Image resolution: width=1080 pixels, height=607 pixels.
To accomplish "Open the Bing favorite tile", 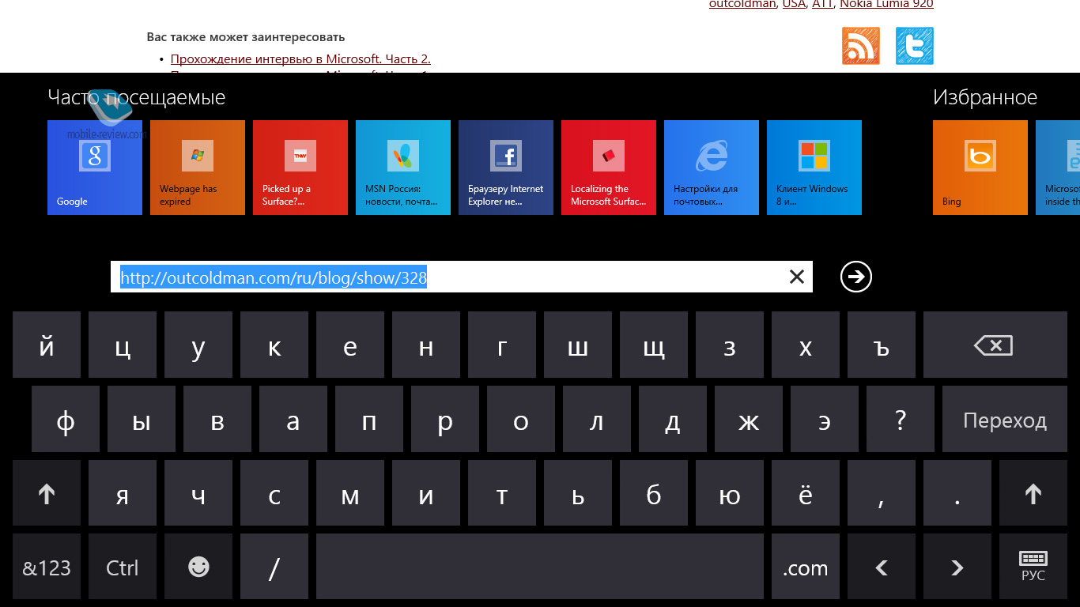I will [980, 168].
